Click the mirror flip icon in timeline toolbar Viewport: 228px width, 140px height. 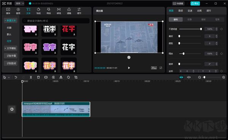point(61,77)
